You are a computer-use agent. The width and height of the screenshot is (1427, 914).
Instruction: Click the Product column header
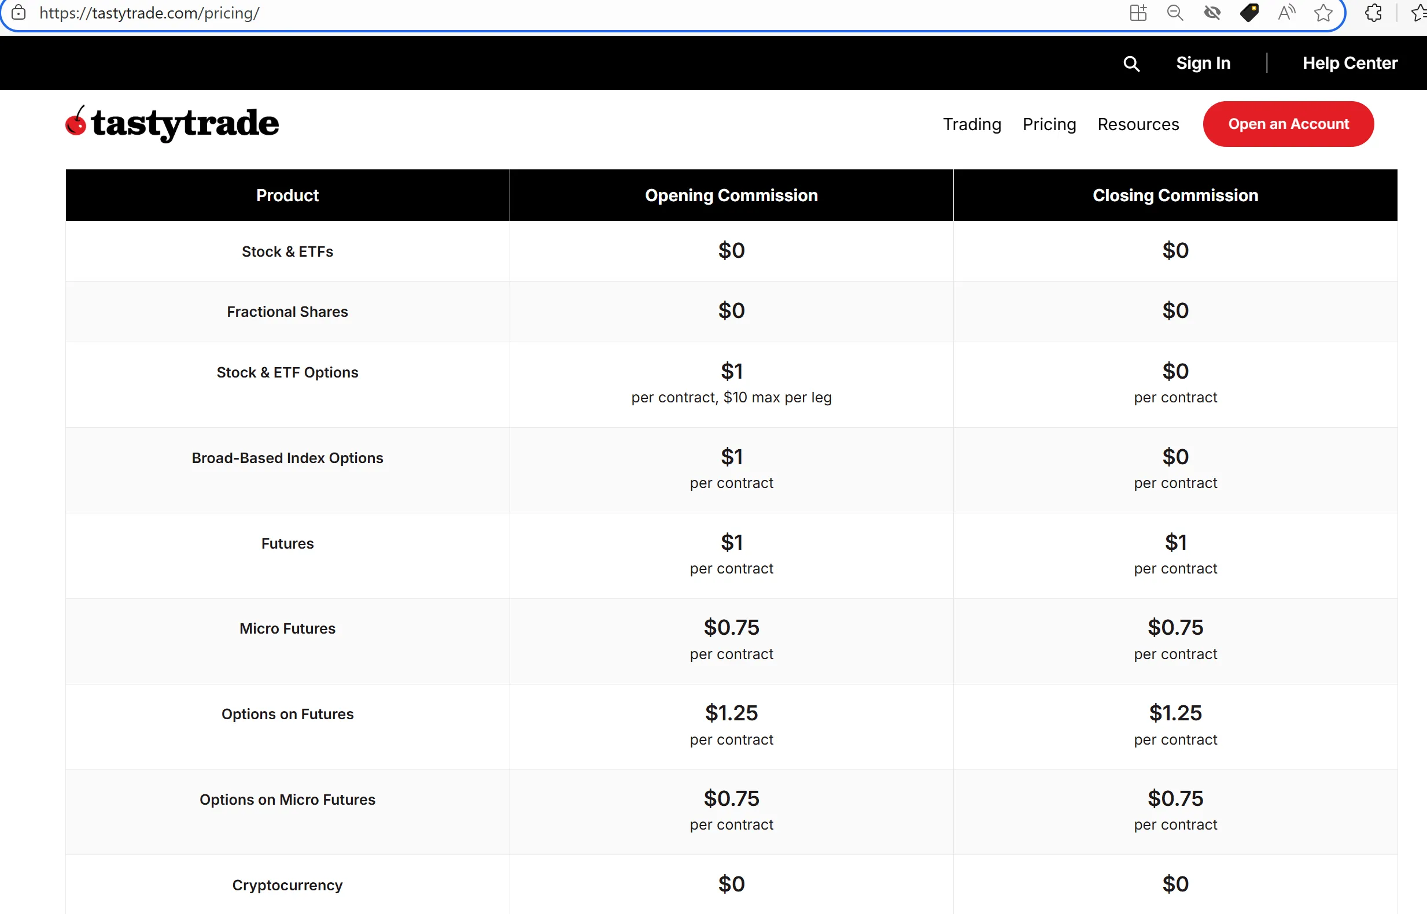coord(287,195)
